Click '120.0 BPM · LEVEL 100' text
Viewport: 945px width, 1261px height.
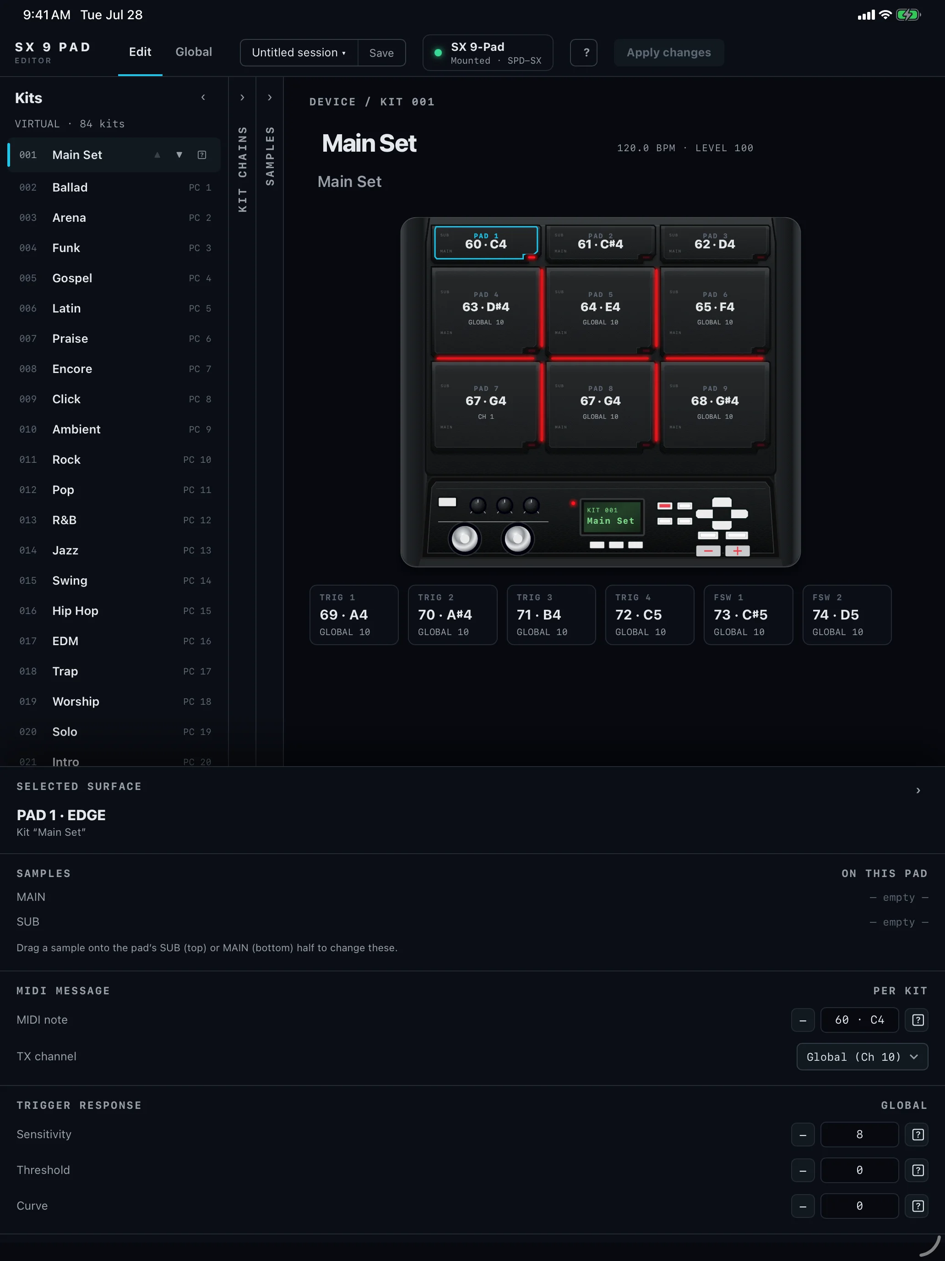pyautogui.click(x=684, y=148)
